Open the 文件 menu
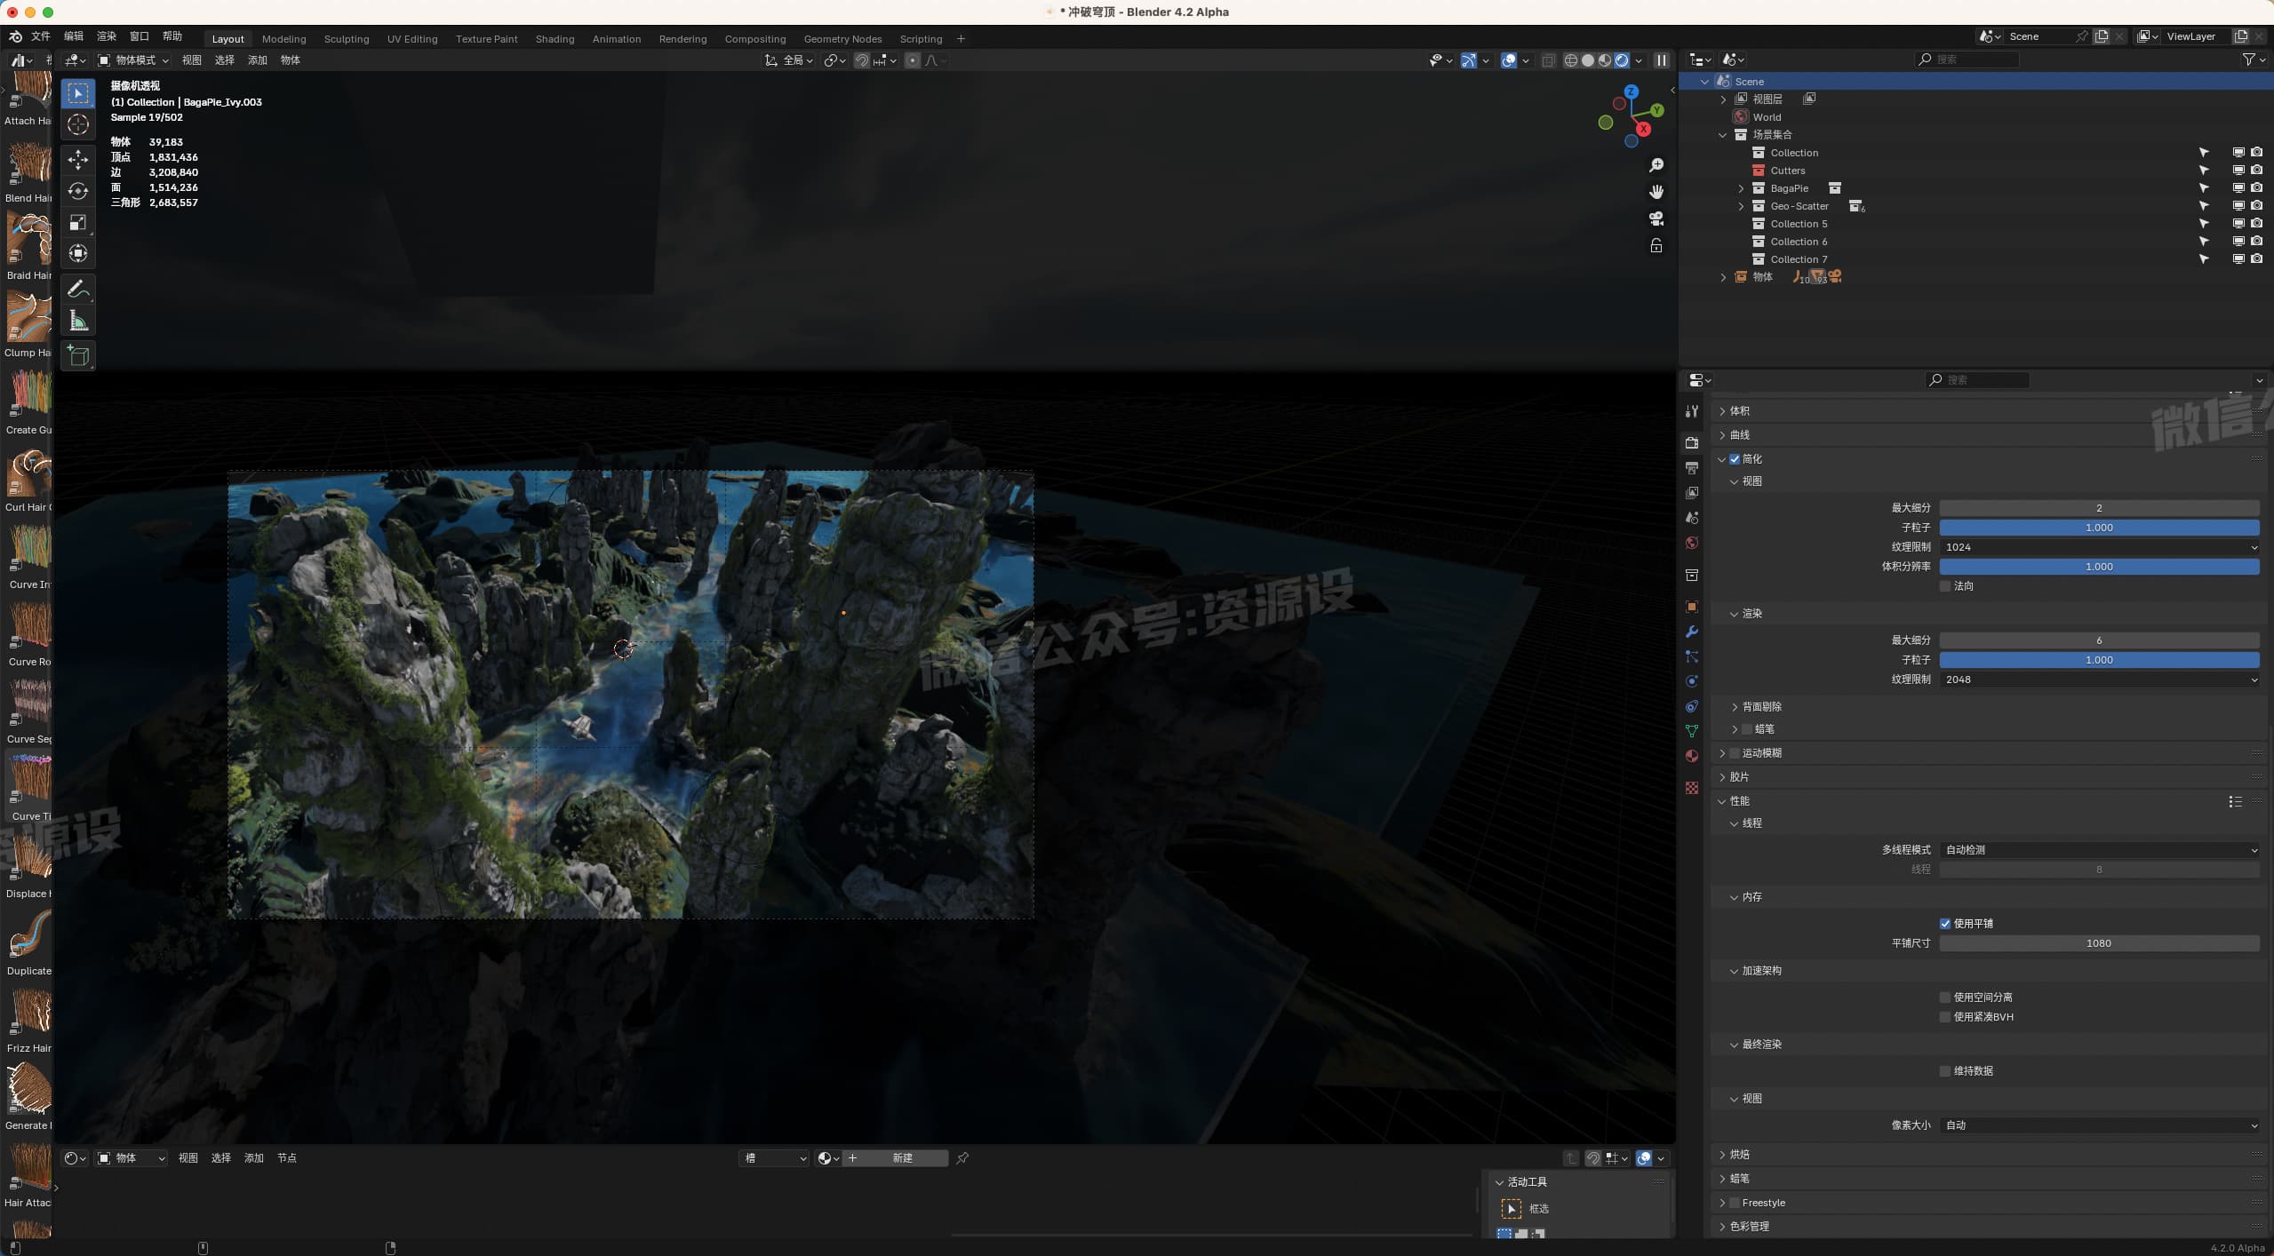2274x1256 pixels. click(41, 36)
